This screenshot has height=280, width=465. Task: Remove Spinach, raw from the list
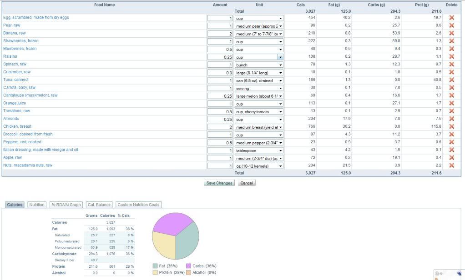[x=451, y=64]
